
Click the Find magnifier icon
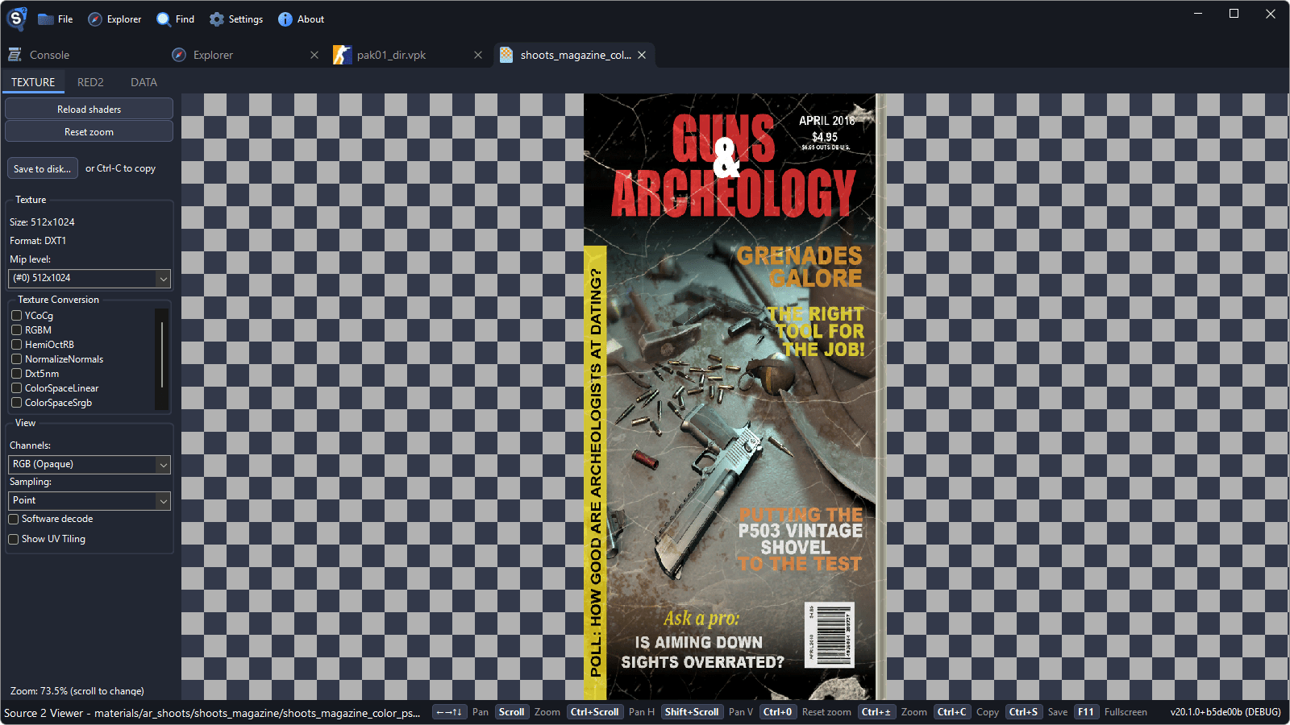click(164, 19)
